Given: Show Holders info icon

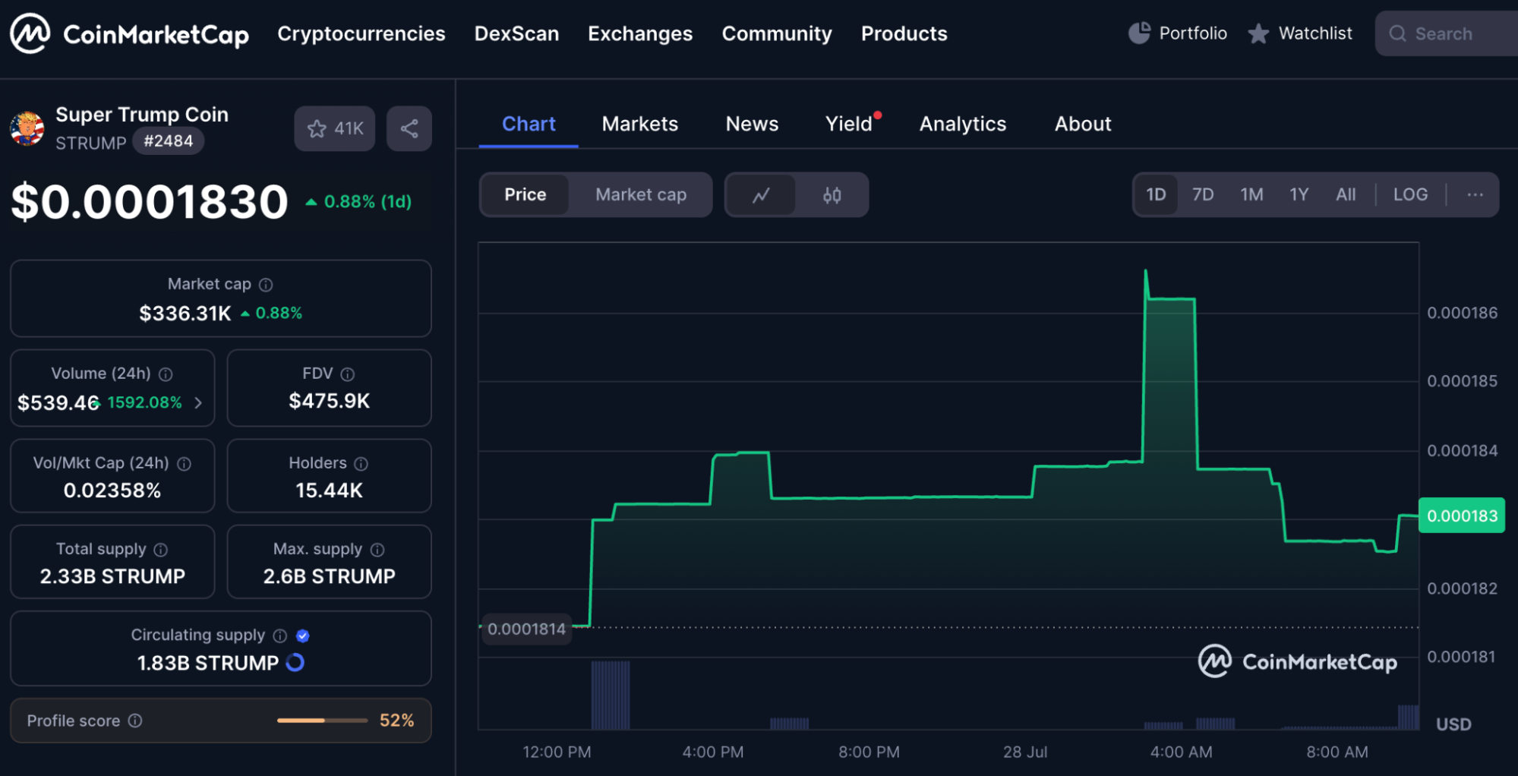Looking at the screenshot, I should (x=361, y=464).
